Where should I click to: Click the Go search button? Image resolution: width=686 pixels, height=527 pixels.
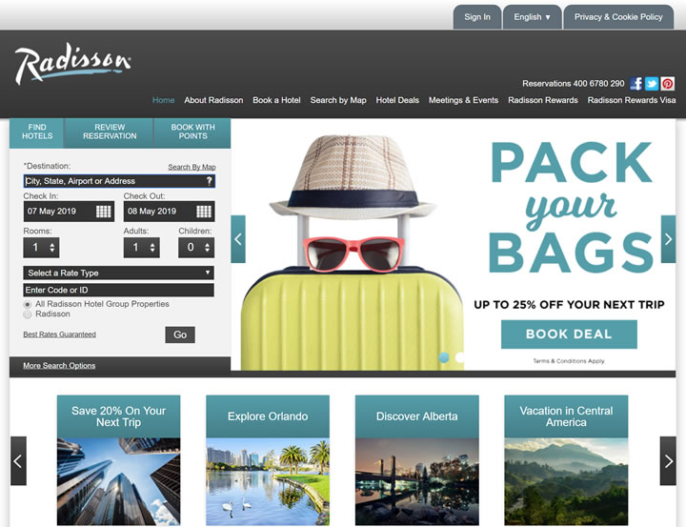pos(180,334)
